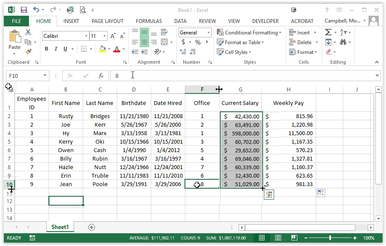Switch to the PAGE LAYOUT tab
The image size is (386, 246).
click(107, 21)
